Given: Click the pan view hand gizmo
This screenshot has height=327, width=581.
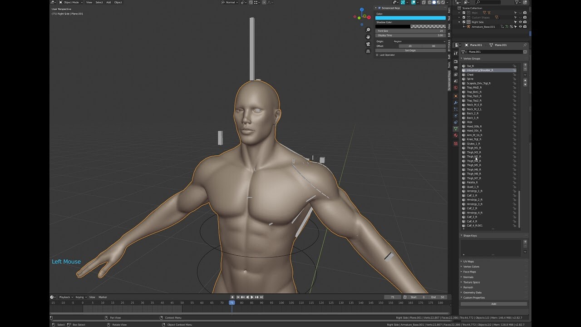Looking at the screenshot, I should pos(368,37).
